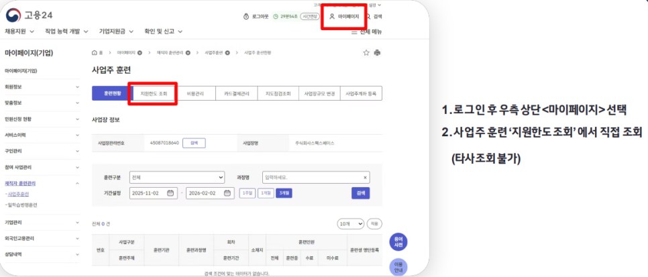648x277 pixels.
Task: Select 1개월 period button
Action: pyautogui.click(x=266, y=193)
